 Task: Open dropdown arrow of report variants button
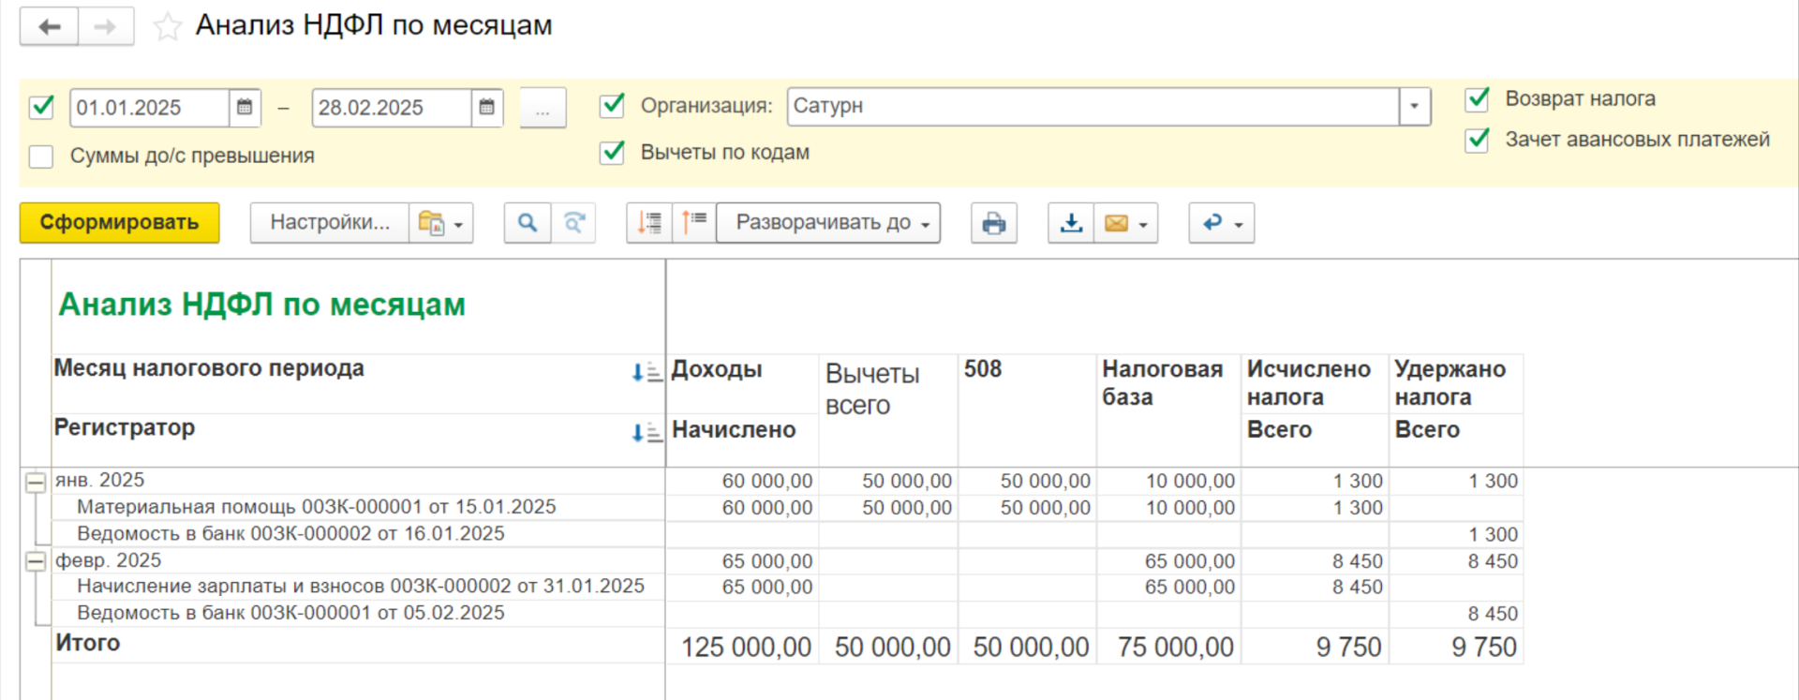pyautogui.click(x=459, y=225)
